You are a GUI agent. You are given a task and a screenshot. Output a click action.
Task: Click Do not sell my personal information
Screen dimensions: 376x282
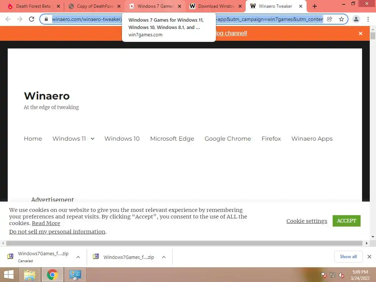point(57,232)
